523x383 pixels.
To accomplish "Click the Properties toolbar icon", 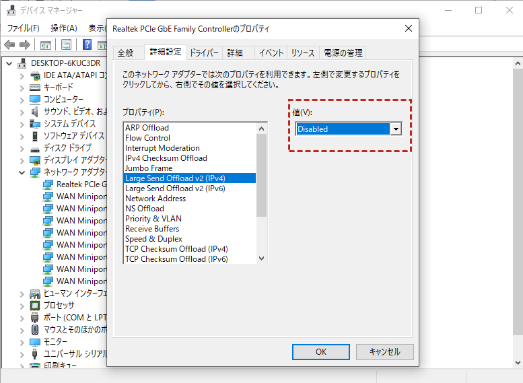I will coord(66,44).
